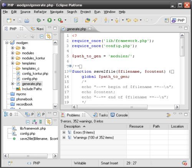Viewport: 192px width, 168px height.
Task: Go to Last Edit Location icon
Action: (129, 20)
